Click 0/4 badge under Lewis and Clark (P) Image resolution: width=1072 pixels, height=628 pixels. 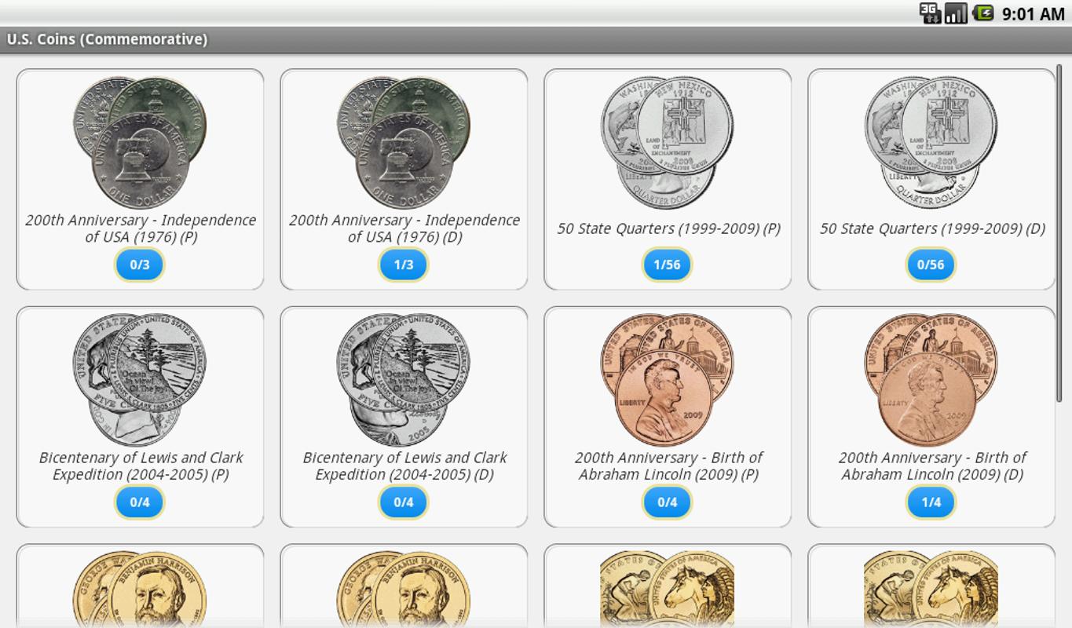tap(140, 502)
